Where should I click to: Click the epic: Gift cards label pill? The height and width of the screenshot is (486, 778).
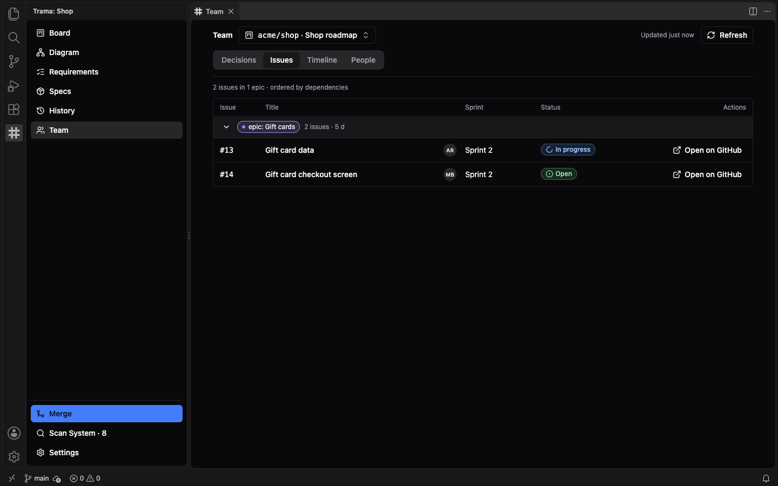[269, 127]
